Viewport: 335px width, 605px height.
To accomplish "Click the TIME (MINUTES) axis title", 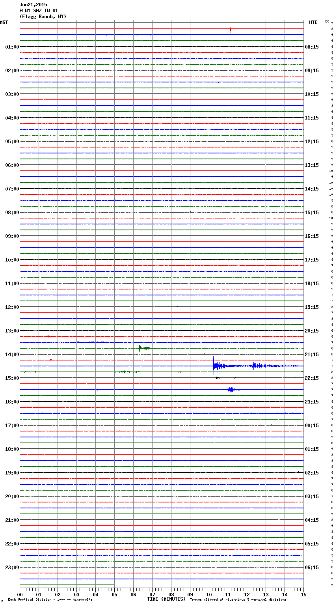I will (166, 599).
